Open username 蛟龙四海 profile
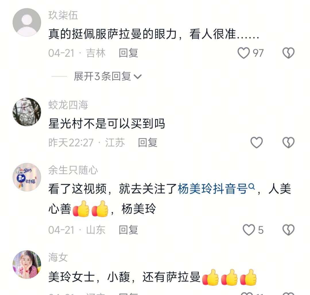This screenshot has height=295, width=310. click(68, 105)
